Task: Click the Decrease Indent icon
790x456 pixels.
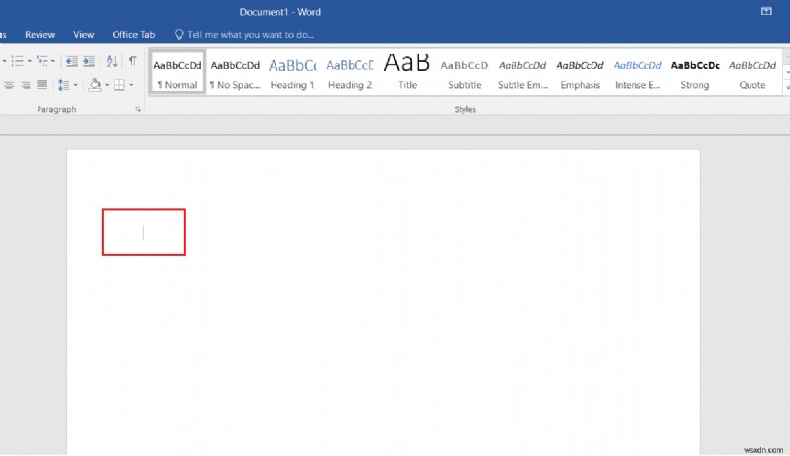Action: (72, 61)
